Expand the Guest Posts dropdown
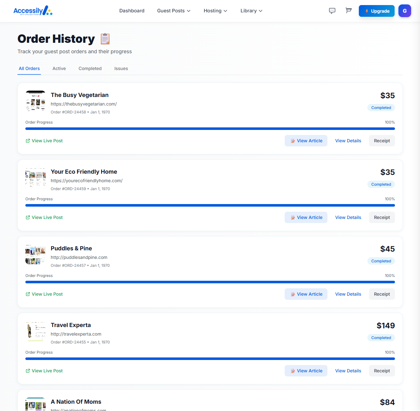Viewport: 420px width, 411px height. click(174, 10)
